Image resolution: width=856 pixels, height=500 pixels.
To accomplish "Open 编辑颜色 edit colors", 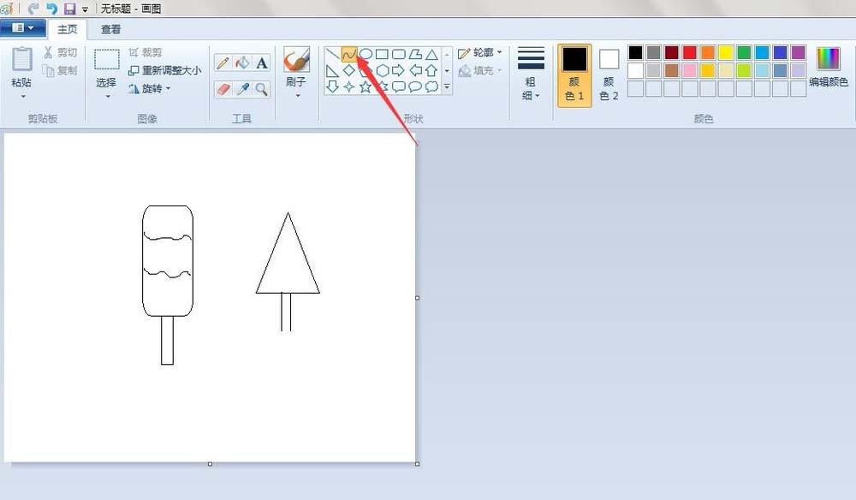I will coord(828,67).
